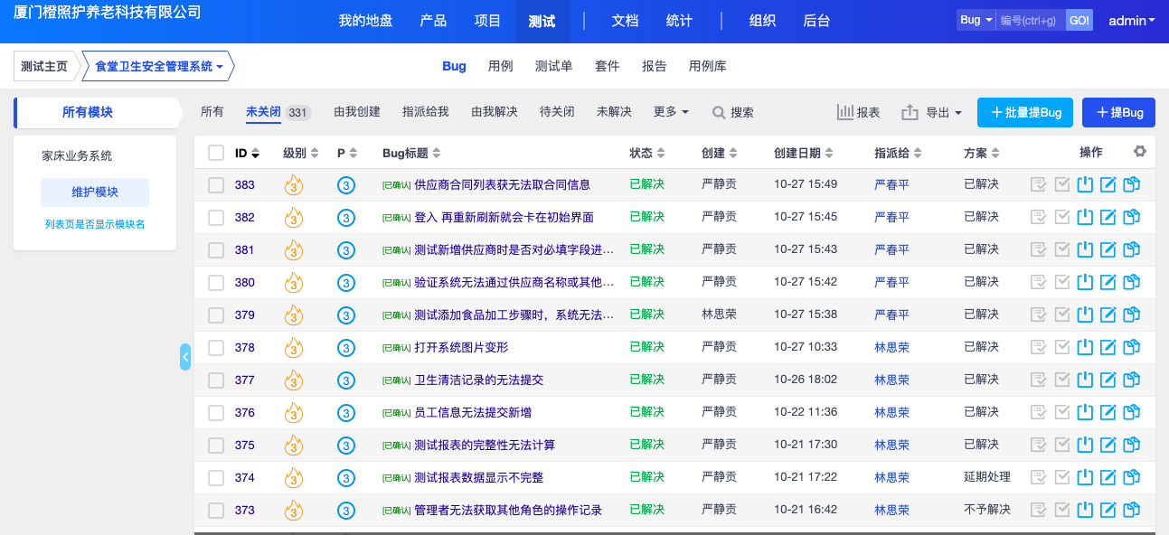Switch to the 用例 tab
Viewport: 1169px width, 535px height.
(x=500, y=66)
